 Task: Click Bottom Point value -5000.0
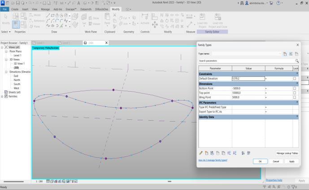click(x=248, y=89)
